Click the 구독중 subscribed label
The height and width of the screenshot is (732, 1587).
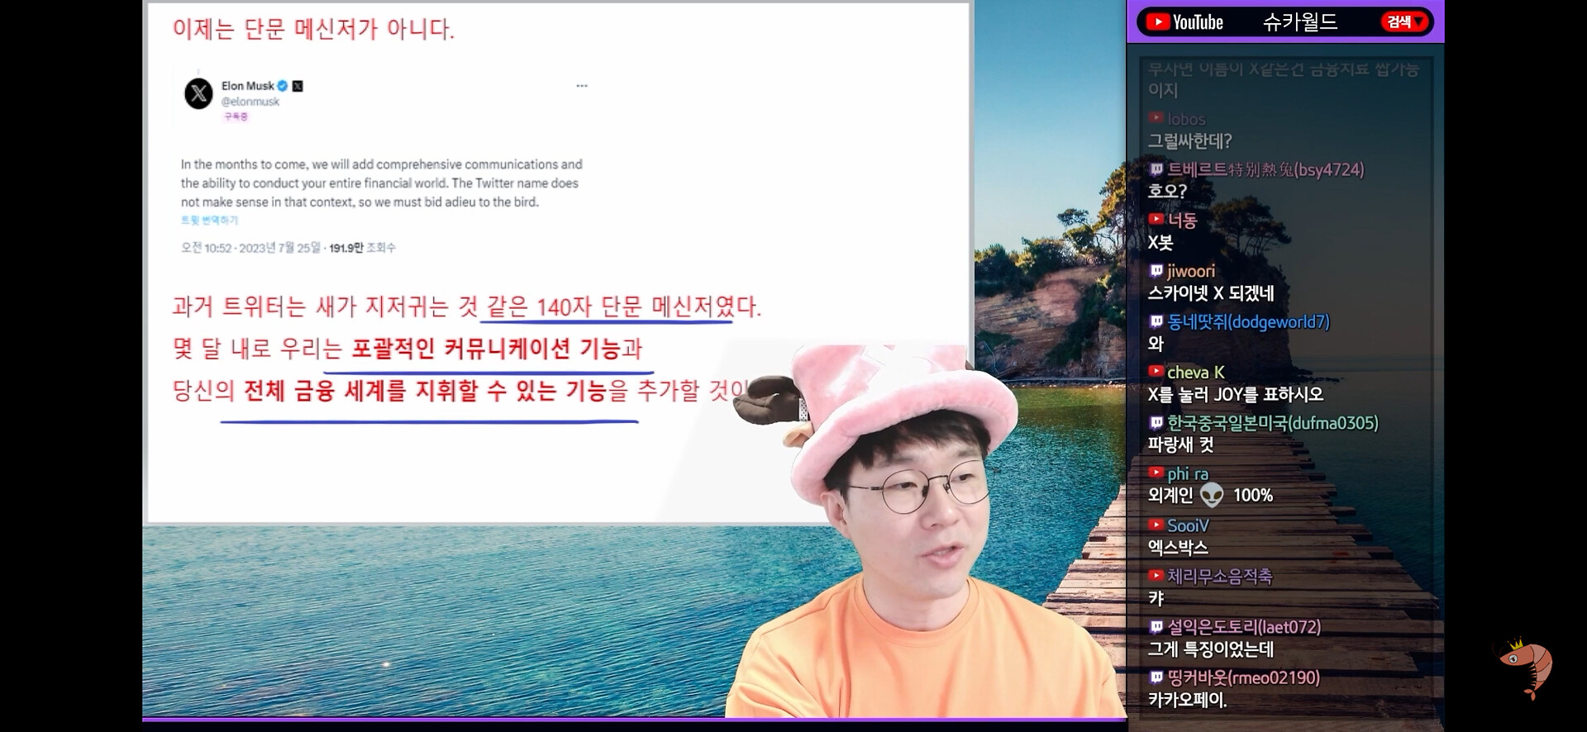[236, 117]
